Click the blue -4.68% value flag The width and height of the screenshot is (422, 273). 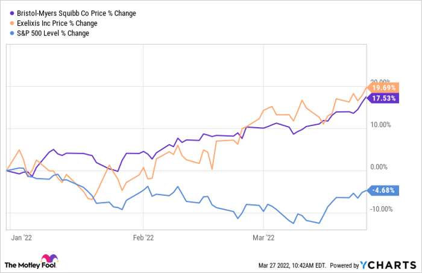[x=382, y=191]
